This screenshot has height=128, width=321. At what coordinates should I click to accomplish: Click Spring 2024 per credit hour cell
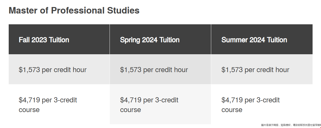[154, 70]
